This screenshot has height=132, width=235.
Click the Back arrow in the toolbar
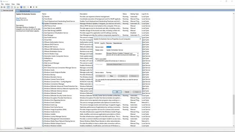(1, 7)
